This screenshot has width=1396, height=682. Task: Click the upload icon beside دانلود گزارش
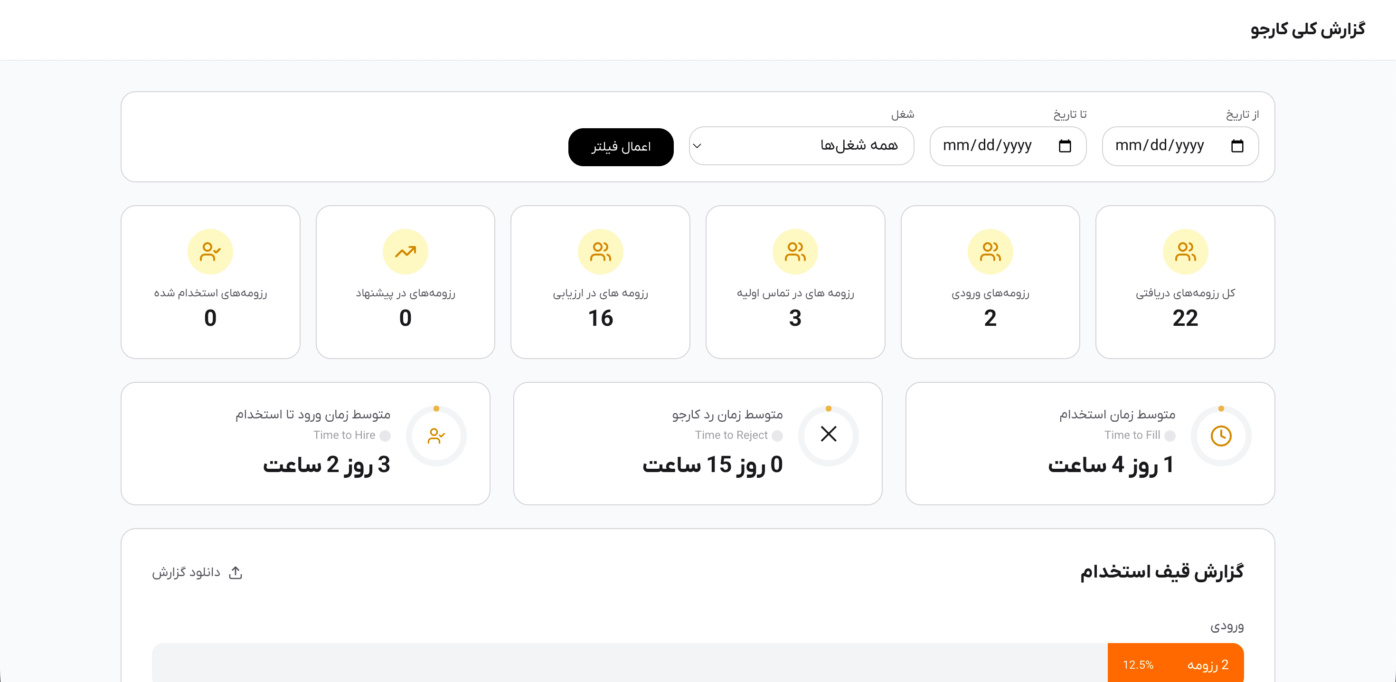[235, 572]
